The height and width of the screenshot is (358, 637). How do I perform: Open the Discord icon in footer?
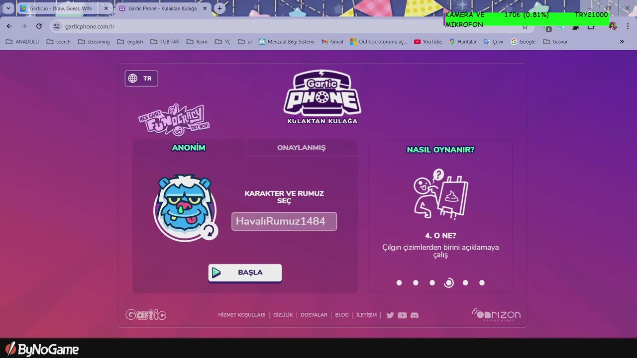[x=415, y=315]
